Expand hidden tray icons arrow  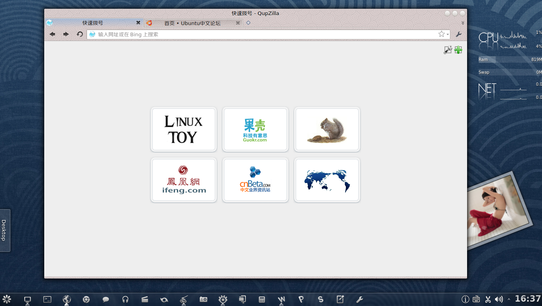point(509,299)
